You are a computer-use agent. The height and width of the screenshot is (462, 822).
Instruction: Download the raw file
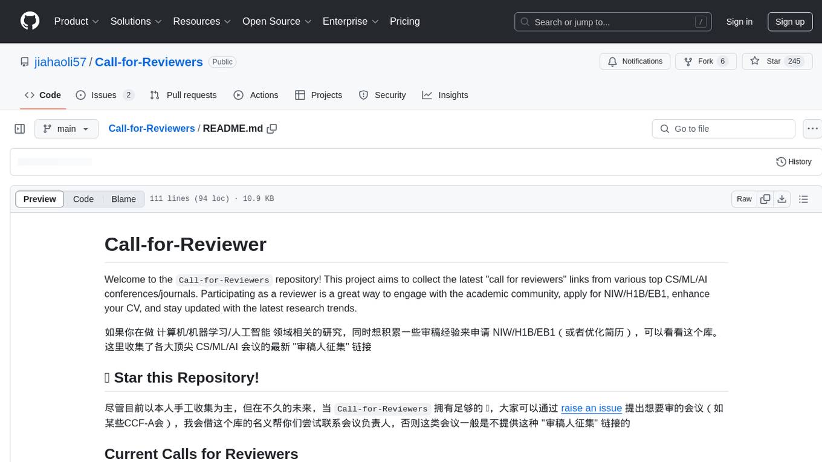pos(782,199)
